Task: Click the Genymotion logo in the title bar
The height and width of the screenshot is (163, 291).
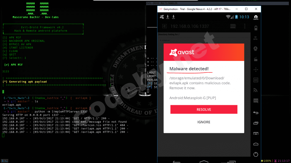Action: 161,9
